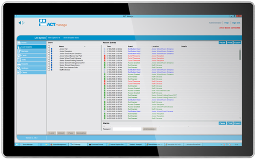Click the Details column header
This screenshot has height=159, width=256.
pos(184,46)
